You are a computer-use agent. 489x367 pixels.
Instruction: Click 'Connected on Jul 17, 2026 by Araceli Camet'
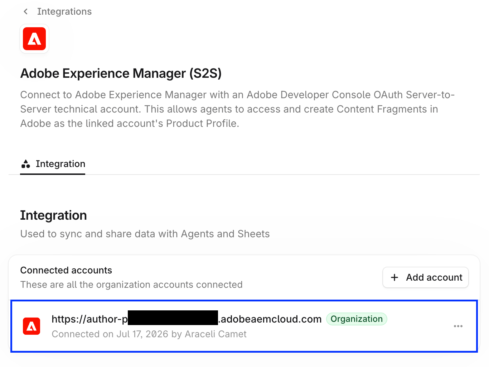(x=149, y=334)
